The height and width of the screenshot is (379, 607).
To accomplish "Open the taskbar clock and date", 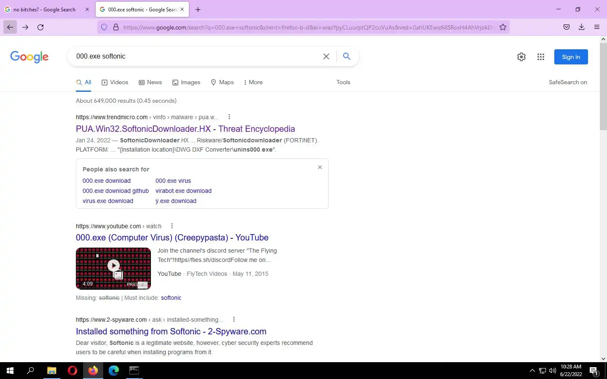I will (x=571, y=371).
